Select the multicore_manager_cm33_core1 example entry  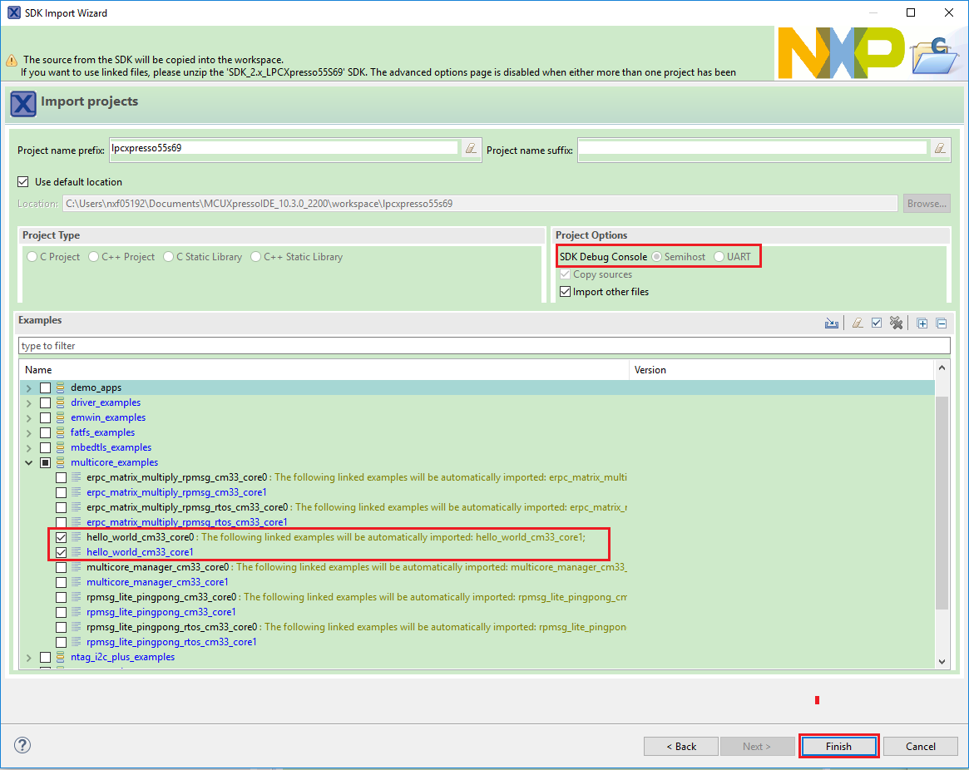click(156, 582)
